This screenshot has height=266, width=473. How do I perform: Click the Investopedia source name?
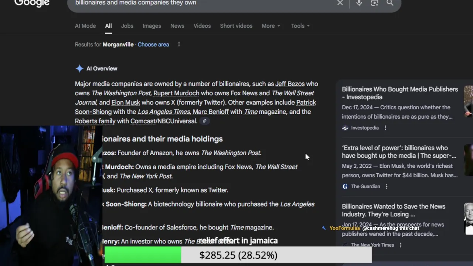coord(365,128)
